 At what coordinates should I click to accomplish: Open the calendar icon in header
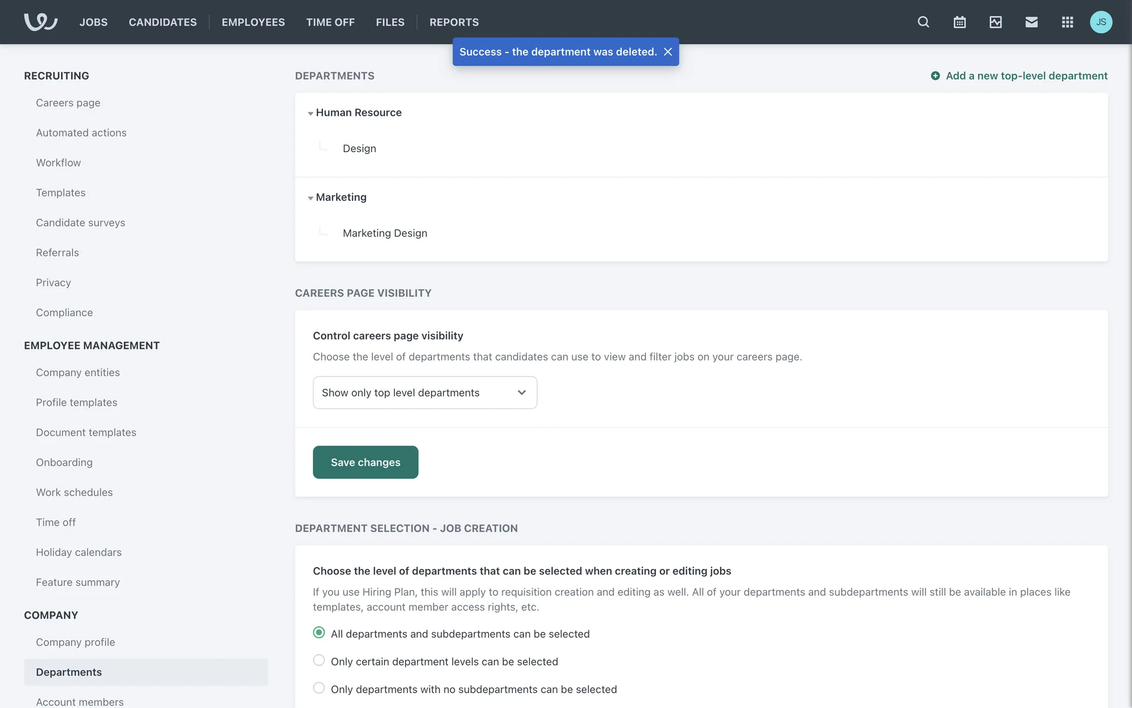[x=959, y=22]
